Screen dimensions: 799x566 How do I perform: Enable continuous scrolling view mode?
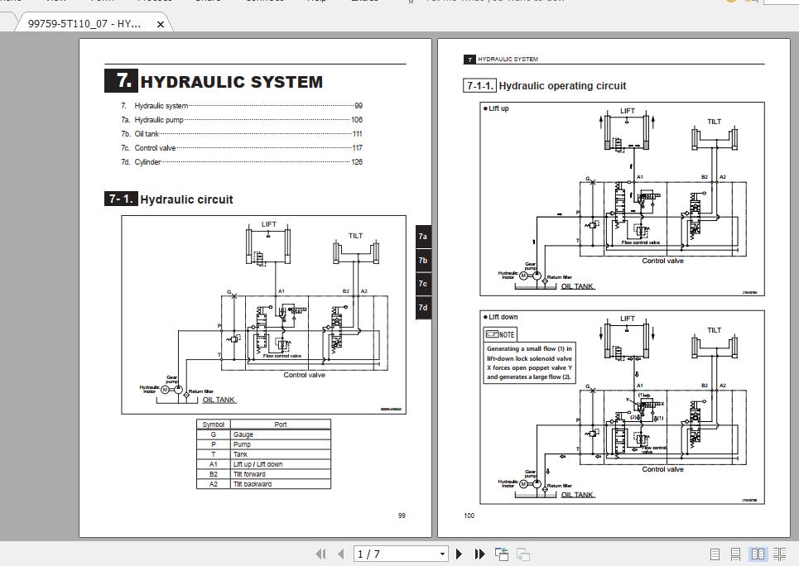tap(734, 554)
